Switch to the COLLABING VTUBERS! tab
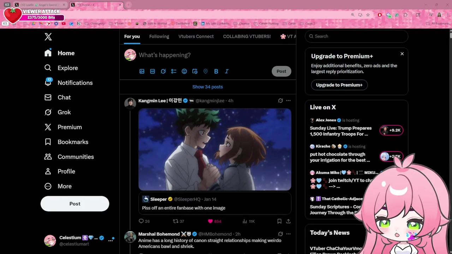Viewport: 452px width, 254px height. (247, 36)
